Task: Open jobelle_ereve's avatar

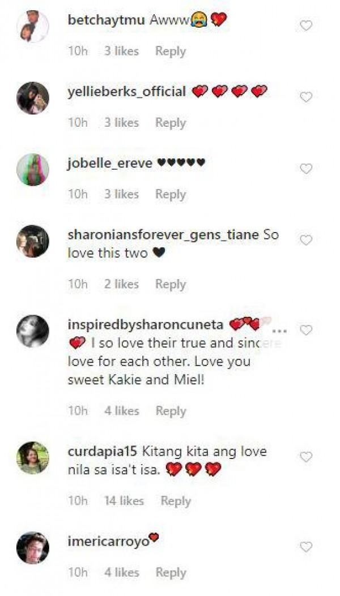Action: [x=33, y=170]
